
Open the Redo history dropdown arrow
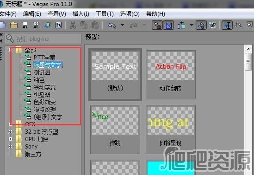(x=144, y=25)
